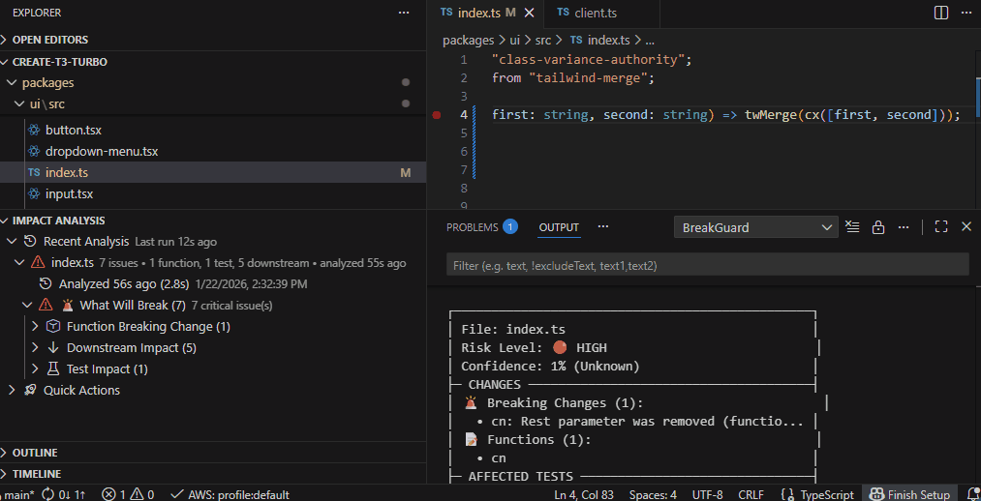Toggle output scroll lock
The height and width of the screenshot is (501, 981).
pyautogui.click(x=878, y=226)
